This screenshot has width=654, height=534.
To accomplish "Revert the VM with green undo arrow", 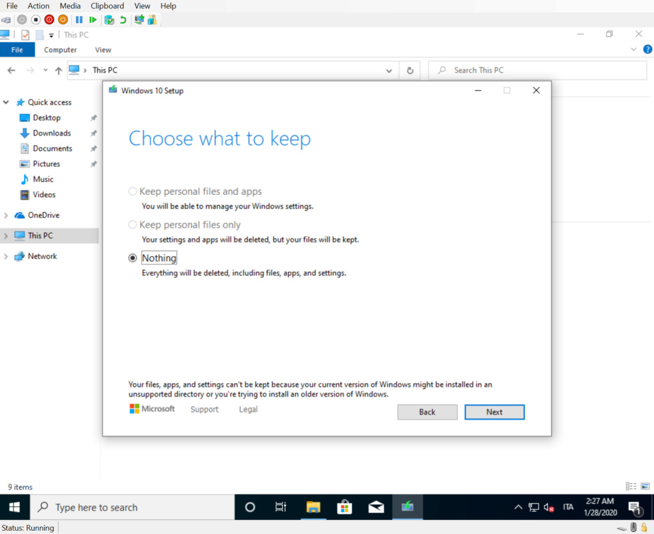I will pyautogui.click(x=123, y=20).
